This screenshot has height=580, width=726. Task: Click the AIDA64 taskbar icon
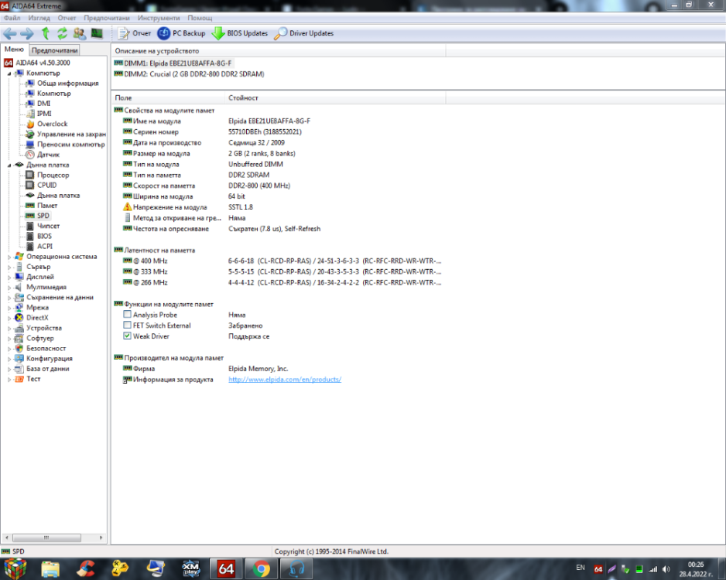(226, 569)
